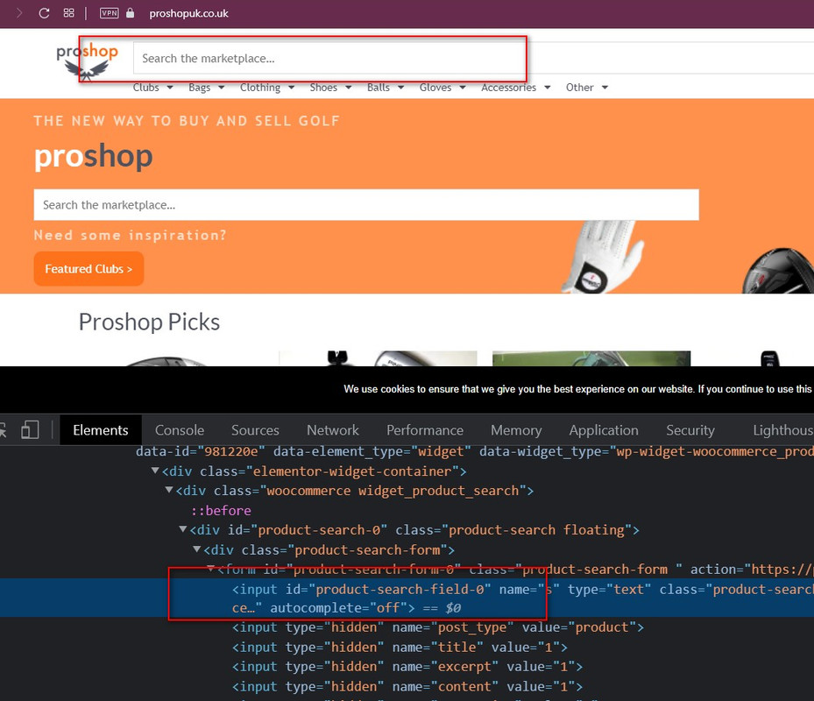Switch to the Sources tab
814x701 pixels.
pos(255,430)
